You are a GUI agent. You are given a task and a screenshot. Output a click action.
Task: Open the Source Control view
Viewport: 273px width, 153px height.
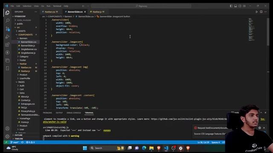coord(8,28)
